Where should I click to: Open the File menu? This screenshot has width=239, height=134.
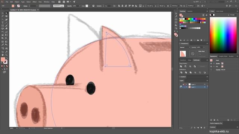(x=7, y=2)
